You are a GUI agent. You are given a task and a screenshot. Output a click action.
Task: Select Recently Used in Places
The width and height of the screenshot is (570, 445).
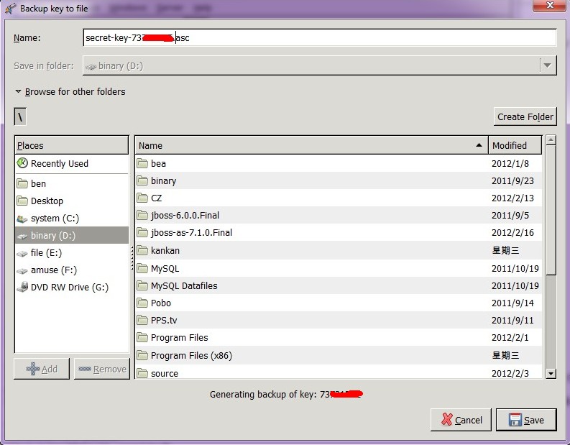tap(72, 164)
